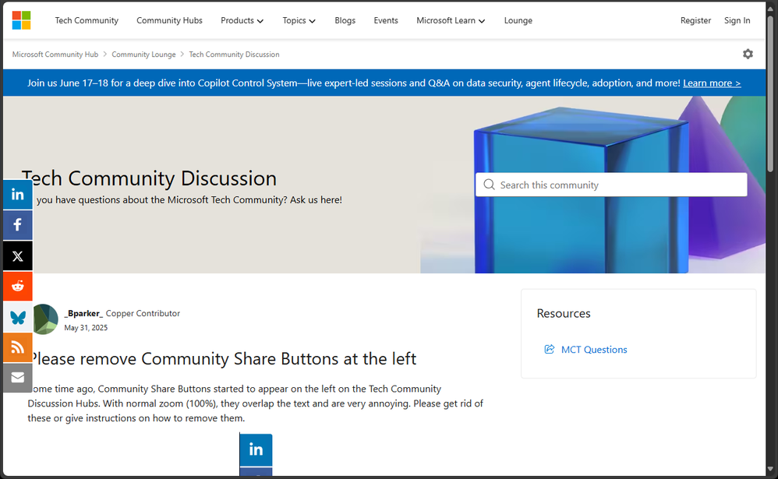The width and height of the screenshot is (778, 479).
Task: Open Community Hubs nav item
Action: tap(170, 20)
